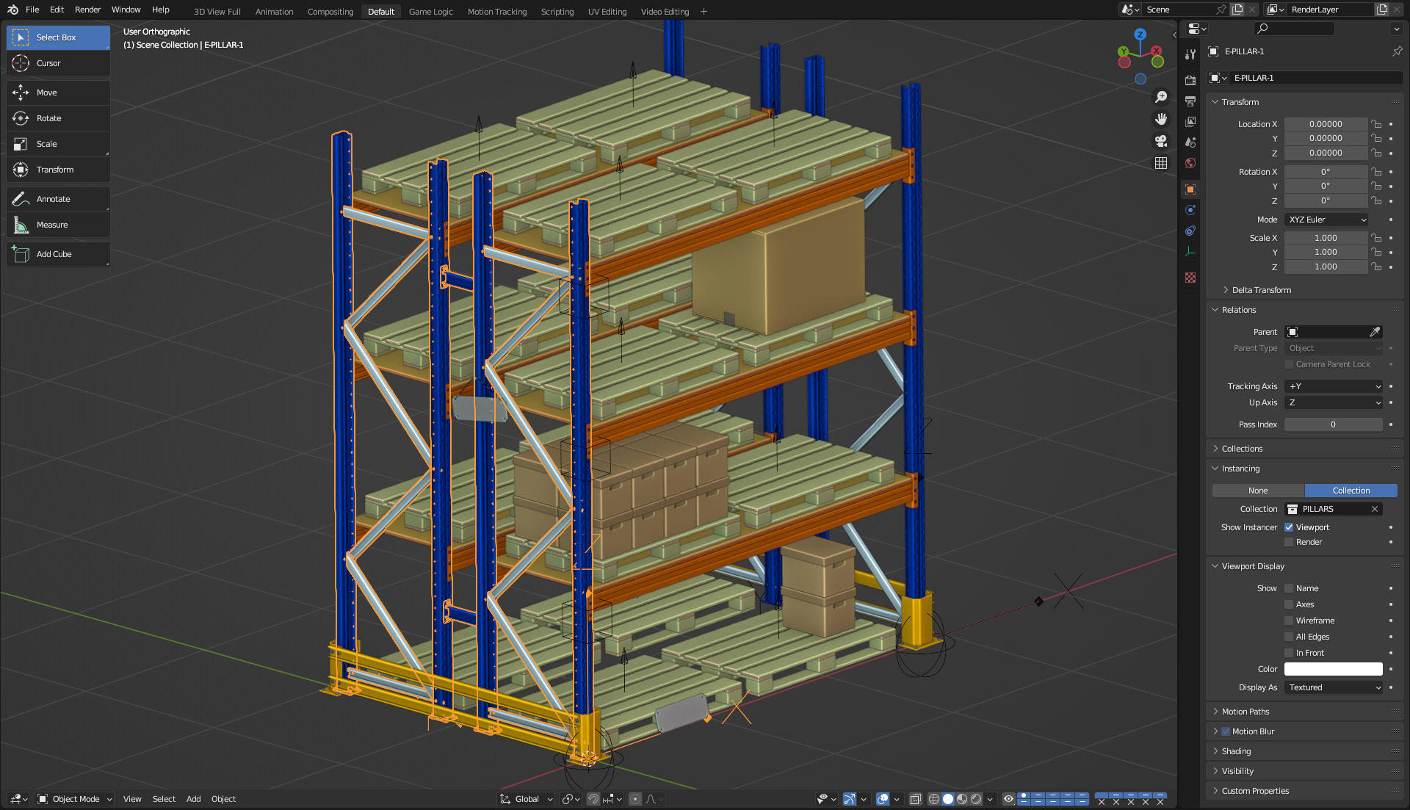Pick parent object with eyedropper
This screenshot has height=810, width=1410.
pyautogui.click(x=1375, y=332)
